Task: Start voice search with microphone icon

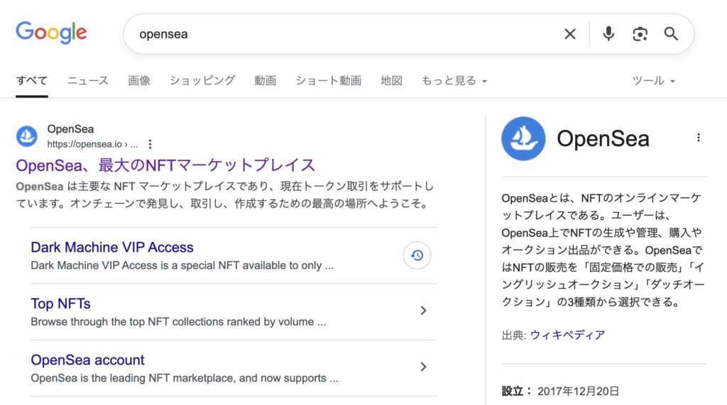Action: tap(608, 34)
